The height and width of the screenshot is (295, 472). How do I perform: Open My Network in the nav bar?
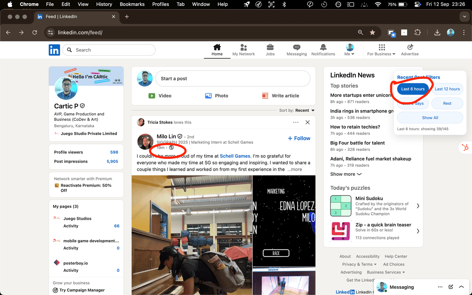point(243,50)
